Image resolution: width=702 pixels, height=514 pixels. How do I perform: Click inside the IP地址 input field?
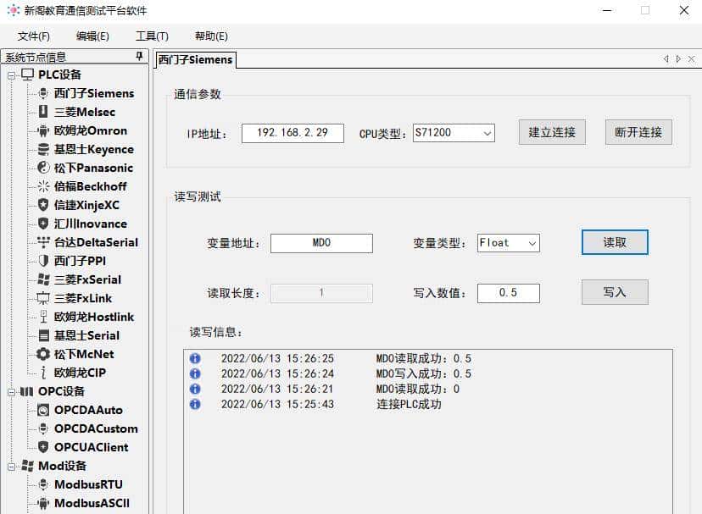point(292,133)
